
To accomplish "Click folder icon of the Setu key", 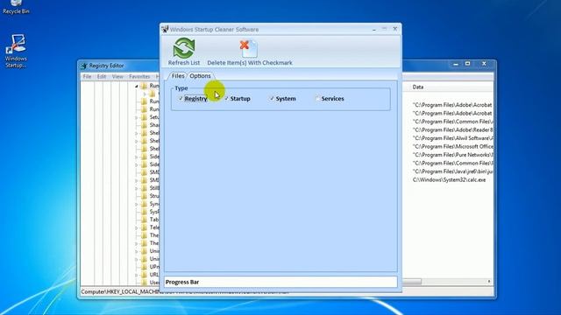I will click(144, 117).
